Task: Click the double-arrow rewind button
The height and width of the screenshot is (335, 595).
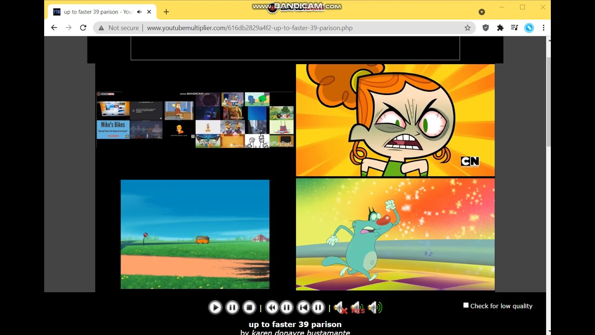Action: coord(272,307)
